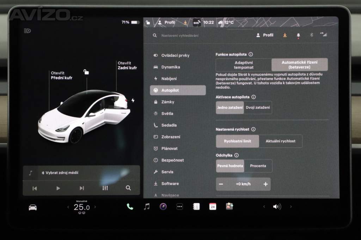Tap Otevřít Zadní kufr button
Screen dimensions: 361x240
[x=127, y=65]
